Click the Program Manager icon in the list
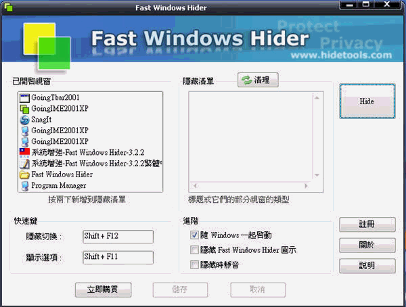Screen dimensions: 406x307 point(25,185)
